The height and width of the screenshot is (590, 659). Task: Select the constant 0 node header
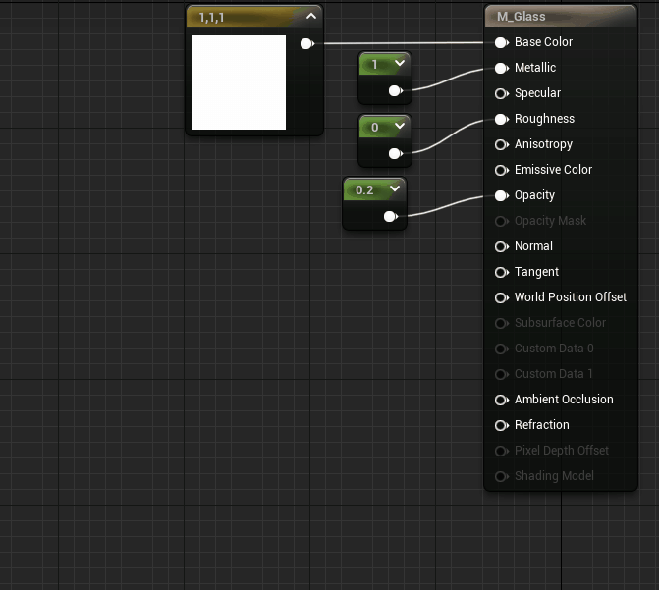click(385, 127)
